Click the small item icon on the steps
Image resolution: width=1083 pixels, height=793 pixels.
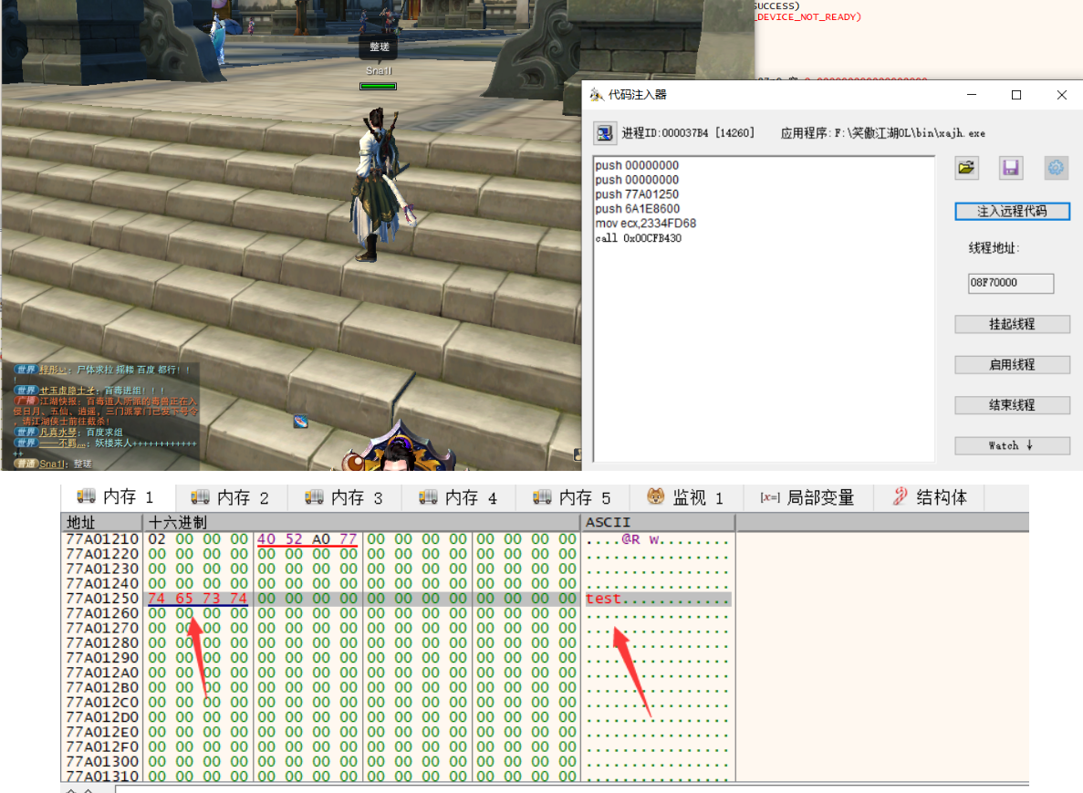[x=300, y=422]
